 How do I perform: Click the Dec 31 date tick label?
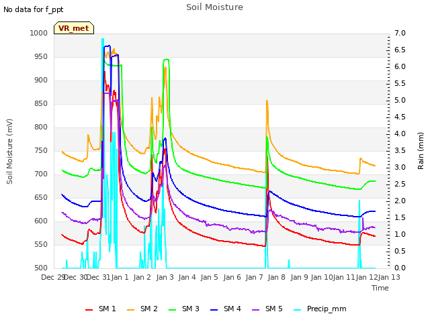(99, 277)
